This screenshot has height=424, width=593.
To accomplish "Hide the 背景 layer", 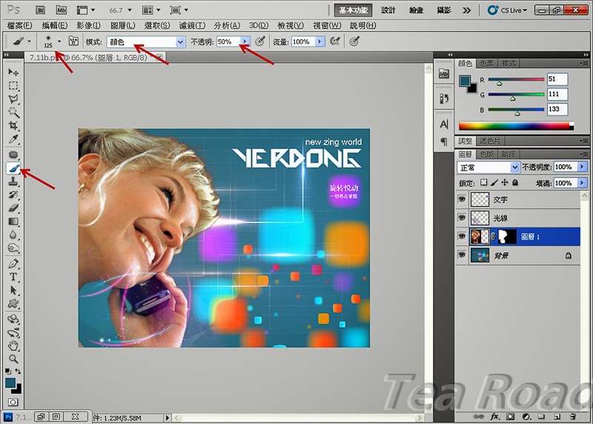I will click(462, 255).
